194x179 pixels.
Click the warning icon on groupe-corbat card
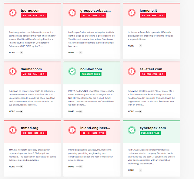click(x=72, y=13)
